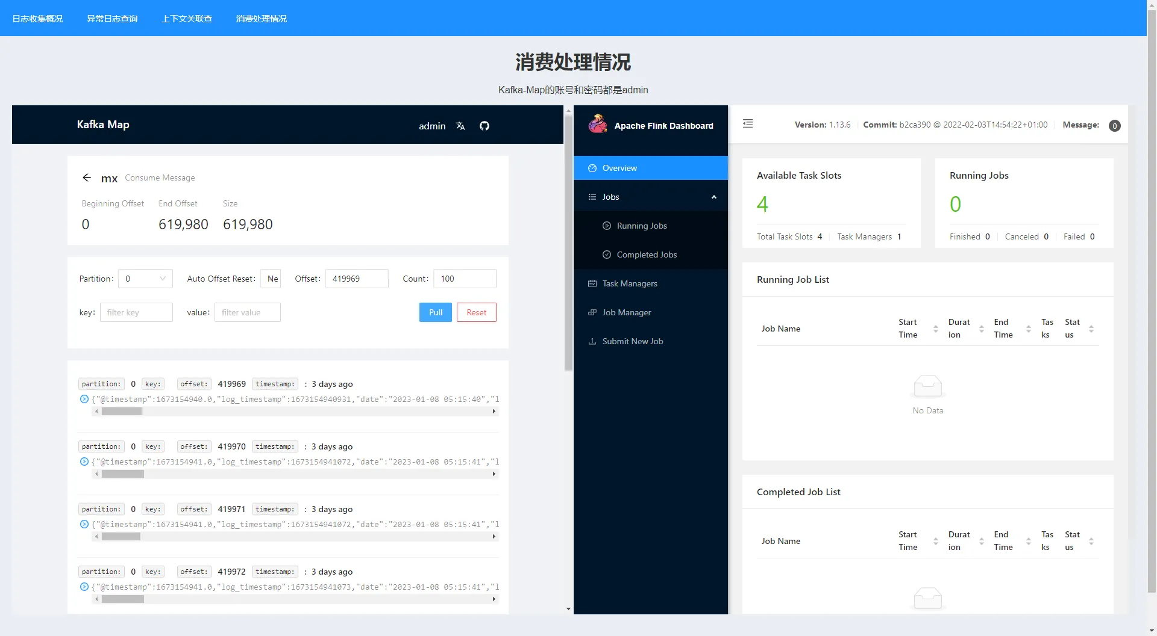Expand the message at offset 419969
Image resolution: width=1157 pixels, height=636 pixels.
[x=84, y=399]
